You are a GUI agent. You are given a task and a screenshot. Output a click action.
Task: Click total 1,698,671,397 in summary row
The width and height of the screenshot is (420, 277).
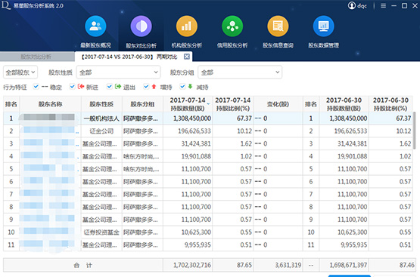click(x=348, y=265)
